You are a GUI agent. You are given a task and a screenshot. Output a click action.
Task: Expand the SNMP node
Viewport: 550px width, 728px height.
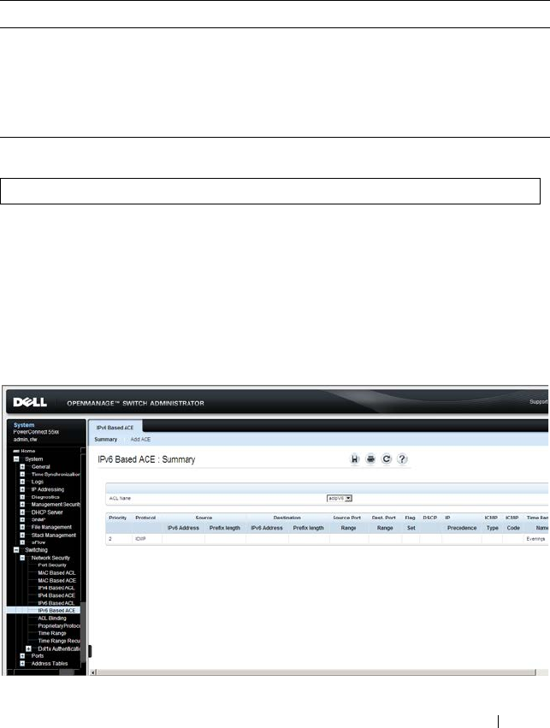pos(22,519)
